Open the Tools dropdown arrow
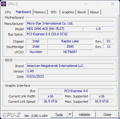Screen dimensions: 120x119 (70, 115)
